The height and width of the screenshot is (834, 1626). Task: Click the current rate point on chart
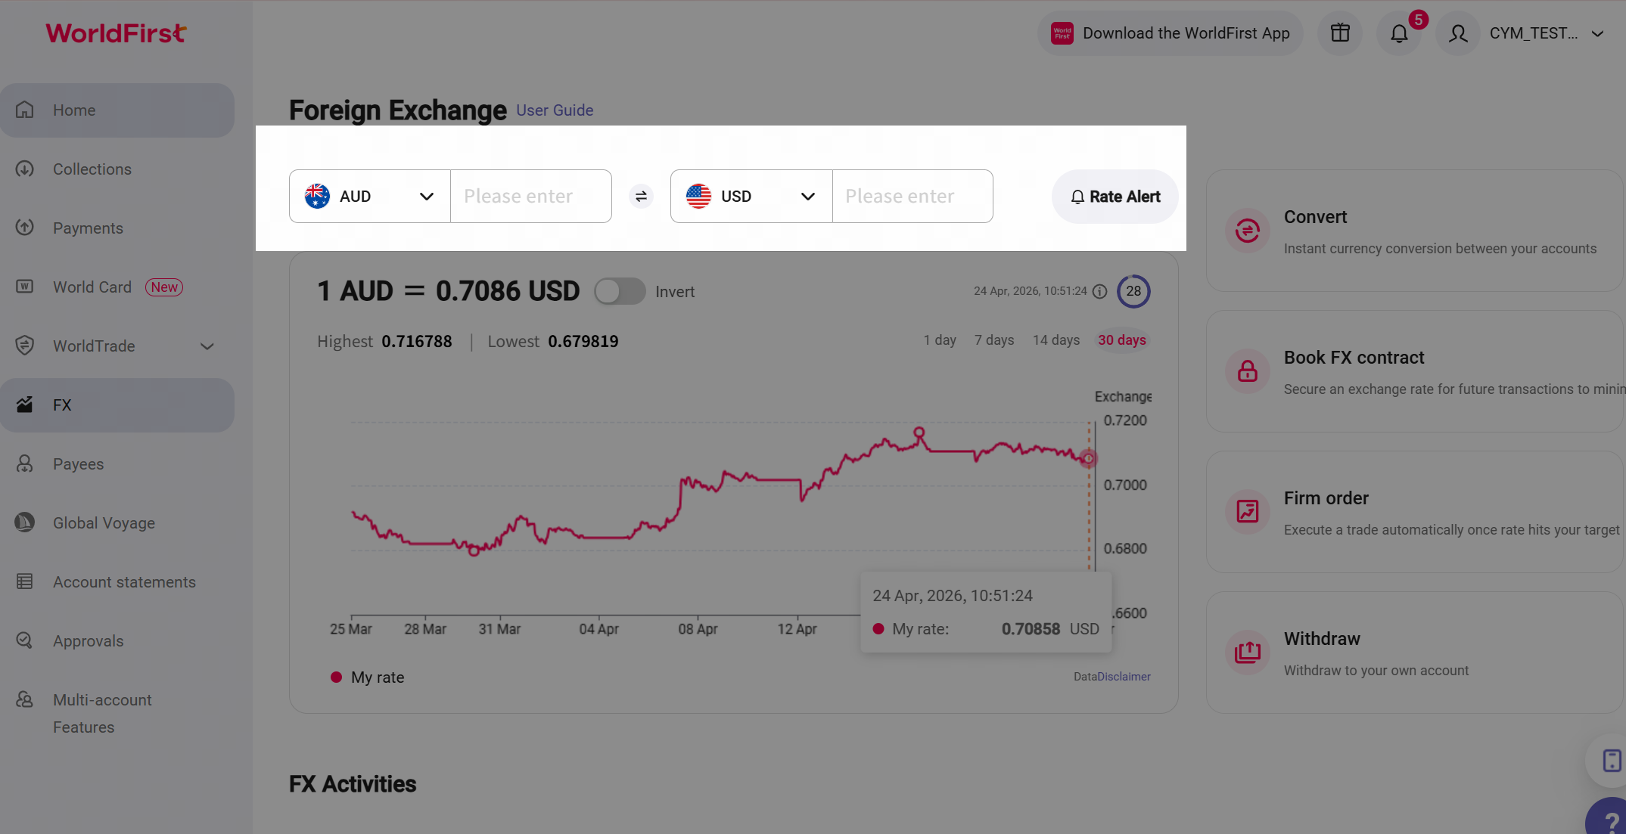tap(1089, 458)
